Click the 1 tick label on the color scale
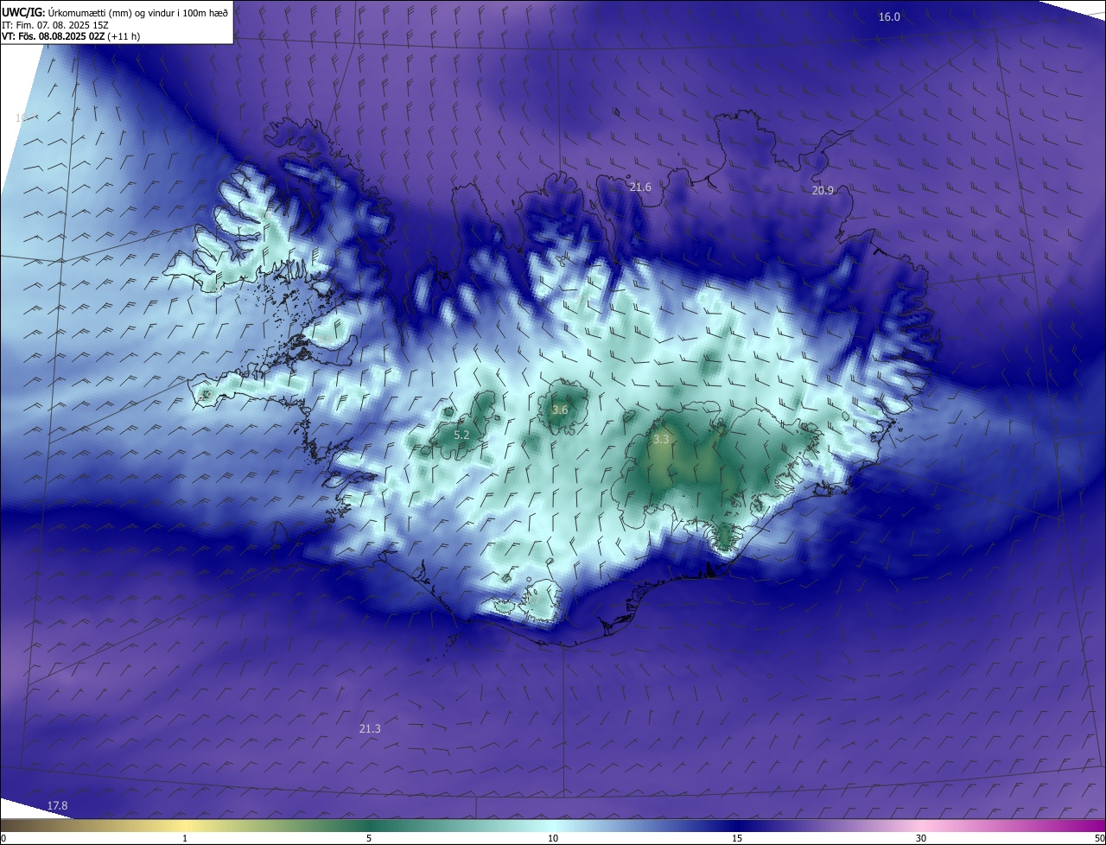The width and height of the screenshot is (1106, 845). 185,838
